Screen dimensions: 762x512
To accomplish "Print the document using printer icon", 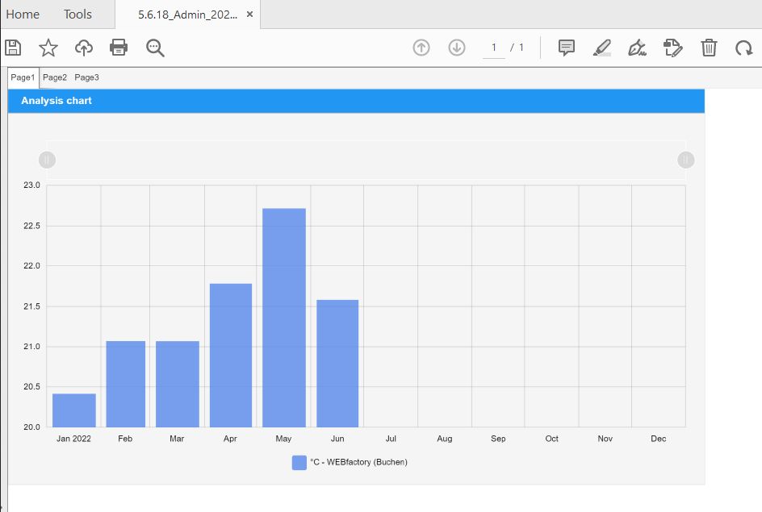I will click(x=119, y=48).
